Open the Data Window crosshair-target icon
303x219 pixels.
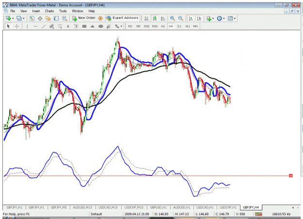click(40, 18)
